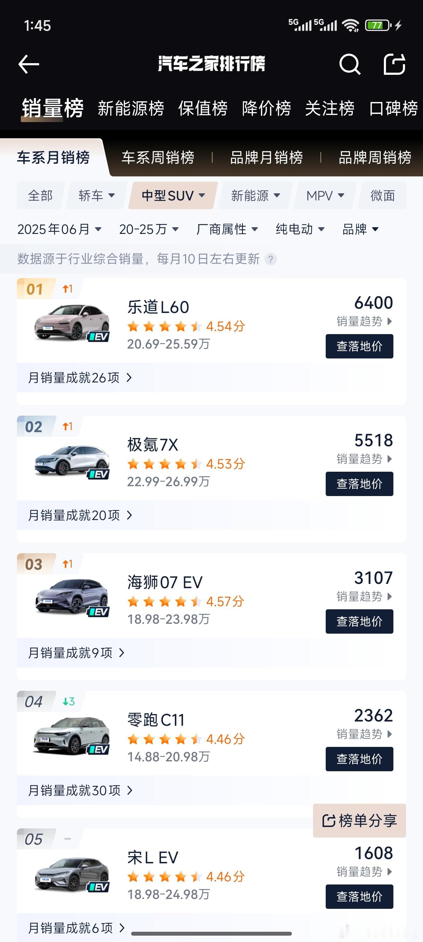This screenshot has height=942, width=423.
Task: Open sales trend arrow for 极氪7X
Action: [x=390, y=459]
